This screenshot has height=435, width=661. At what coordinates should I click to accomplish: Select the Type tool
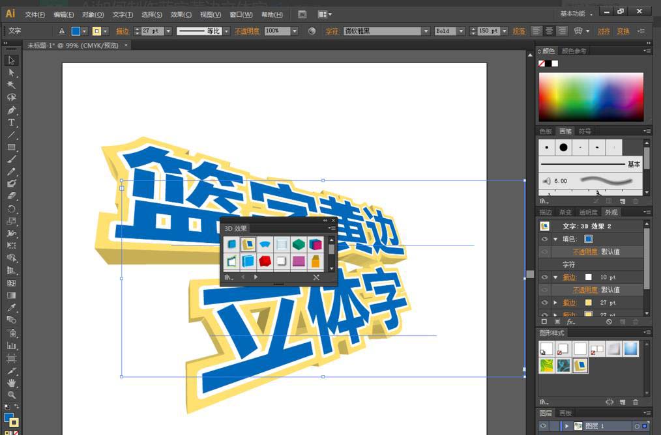click(x=11, y=122)
